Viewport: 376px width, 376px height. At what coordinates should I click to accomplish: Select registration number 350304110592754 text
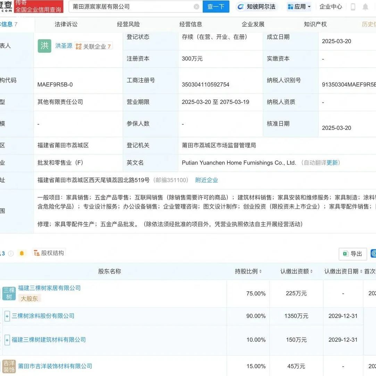pyautogui.click(x=206, y=84)
